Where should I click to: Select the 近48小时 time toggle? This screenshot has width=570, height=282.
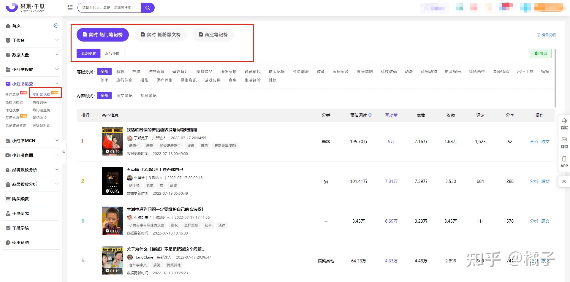(x=112, y=53)
